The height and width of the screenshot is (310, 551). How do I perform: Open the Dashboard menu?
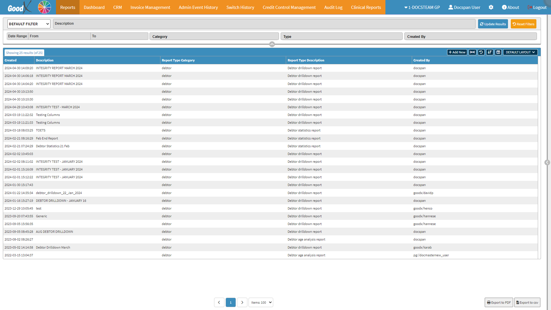pos(94,7)
